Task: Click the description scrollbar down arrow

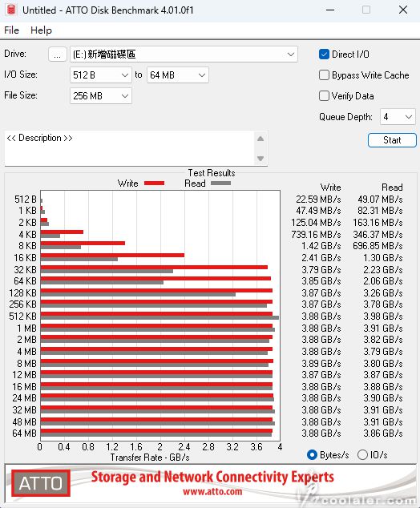Action: (x=260, y=159)
